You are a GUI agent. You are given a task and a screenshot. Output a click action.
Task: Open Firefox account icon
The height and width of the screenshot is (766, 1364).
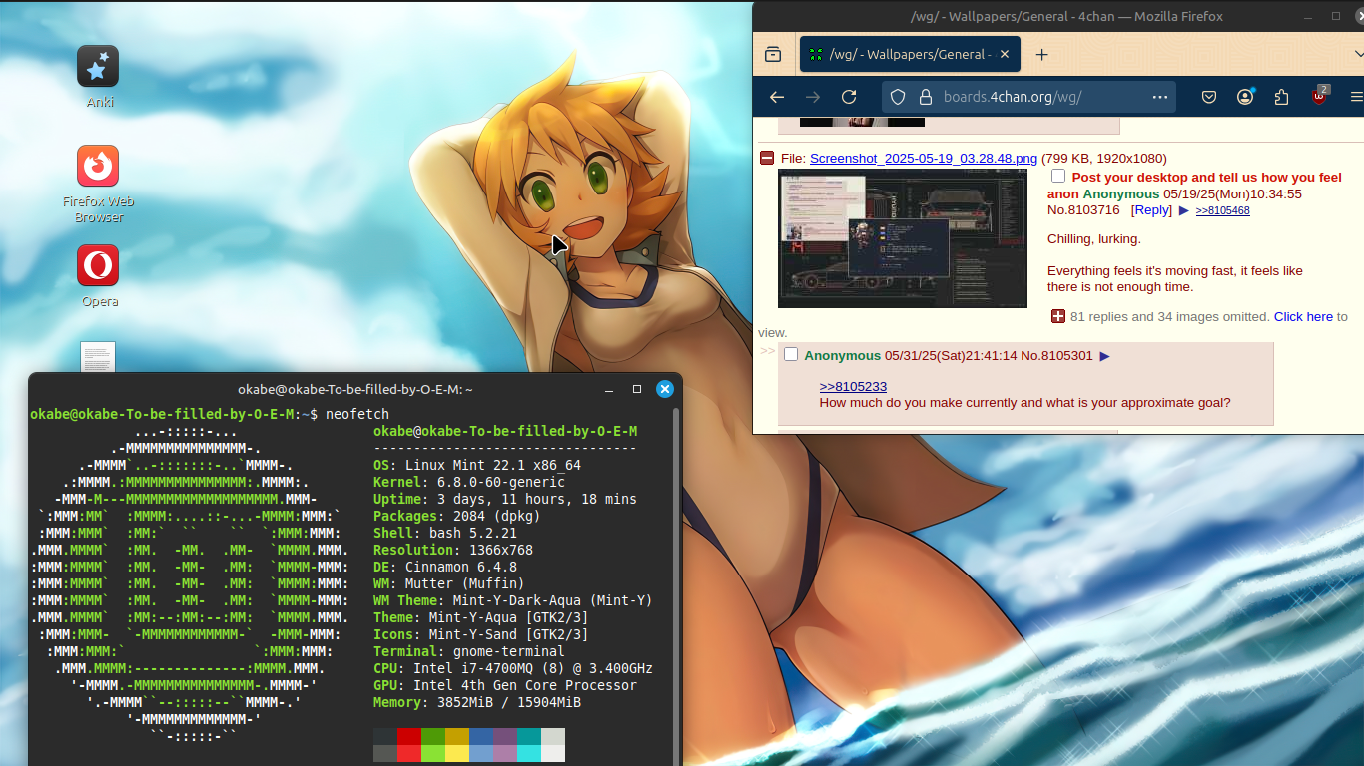1245,97
